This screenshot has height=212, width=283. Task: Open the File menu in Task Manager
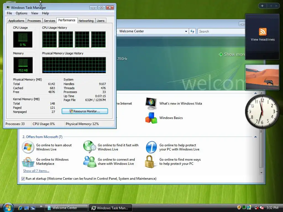tap(9, 13)
